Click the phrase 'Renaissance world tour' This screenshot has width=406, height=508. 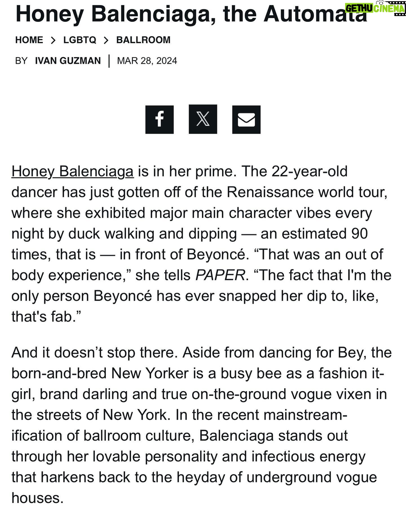click(307, 192)
